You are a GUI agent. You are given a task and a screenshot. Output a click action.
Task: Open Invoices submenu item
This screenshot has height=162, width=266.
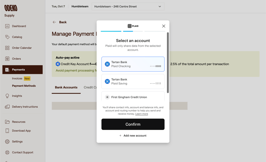[x=17, y=78]
